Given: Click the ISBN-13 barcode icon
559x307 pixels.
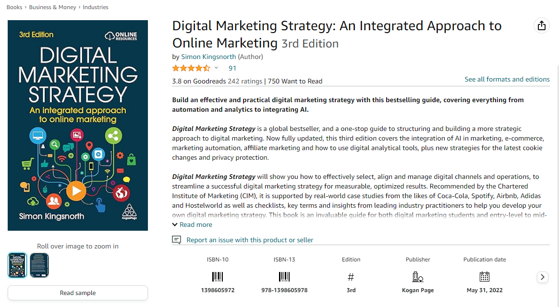Looking at the screenshot, I should (x=284, y=277).
